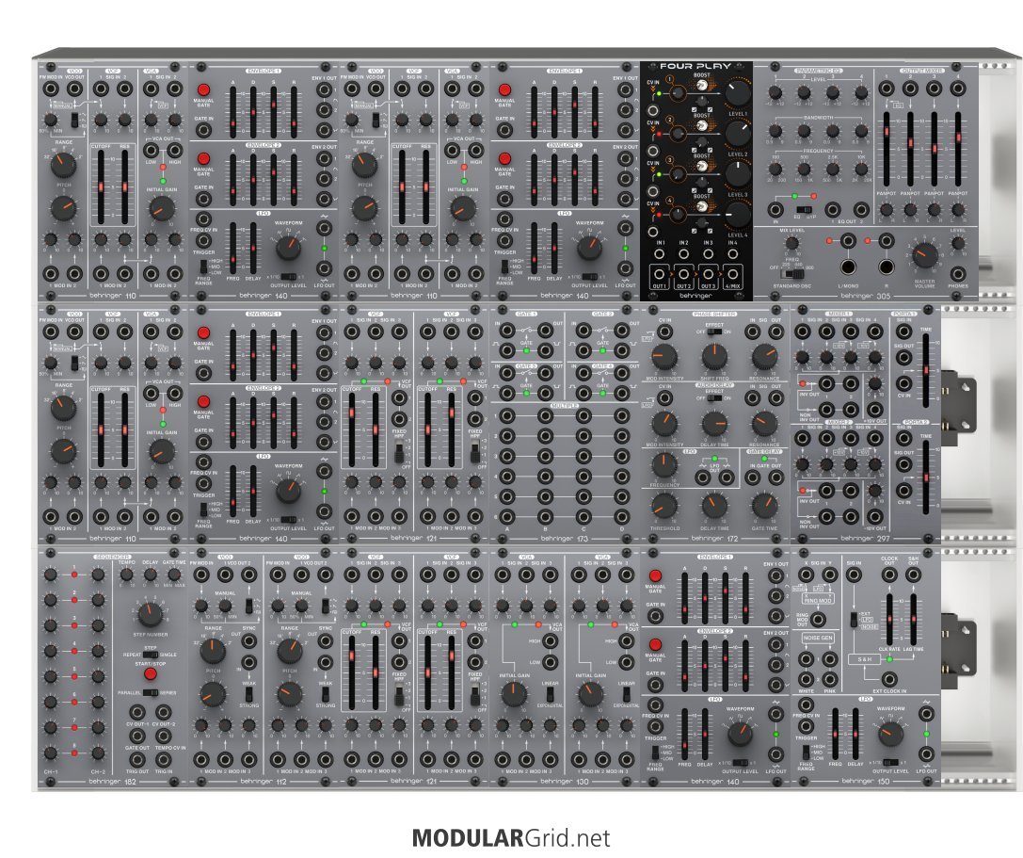Viewport: 1023px width, 858px height.
Task: Select the WHITE noise jack on the 150
Action: point(807,679)
